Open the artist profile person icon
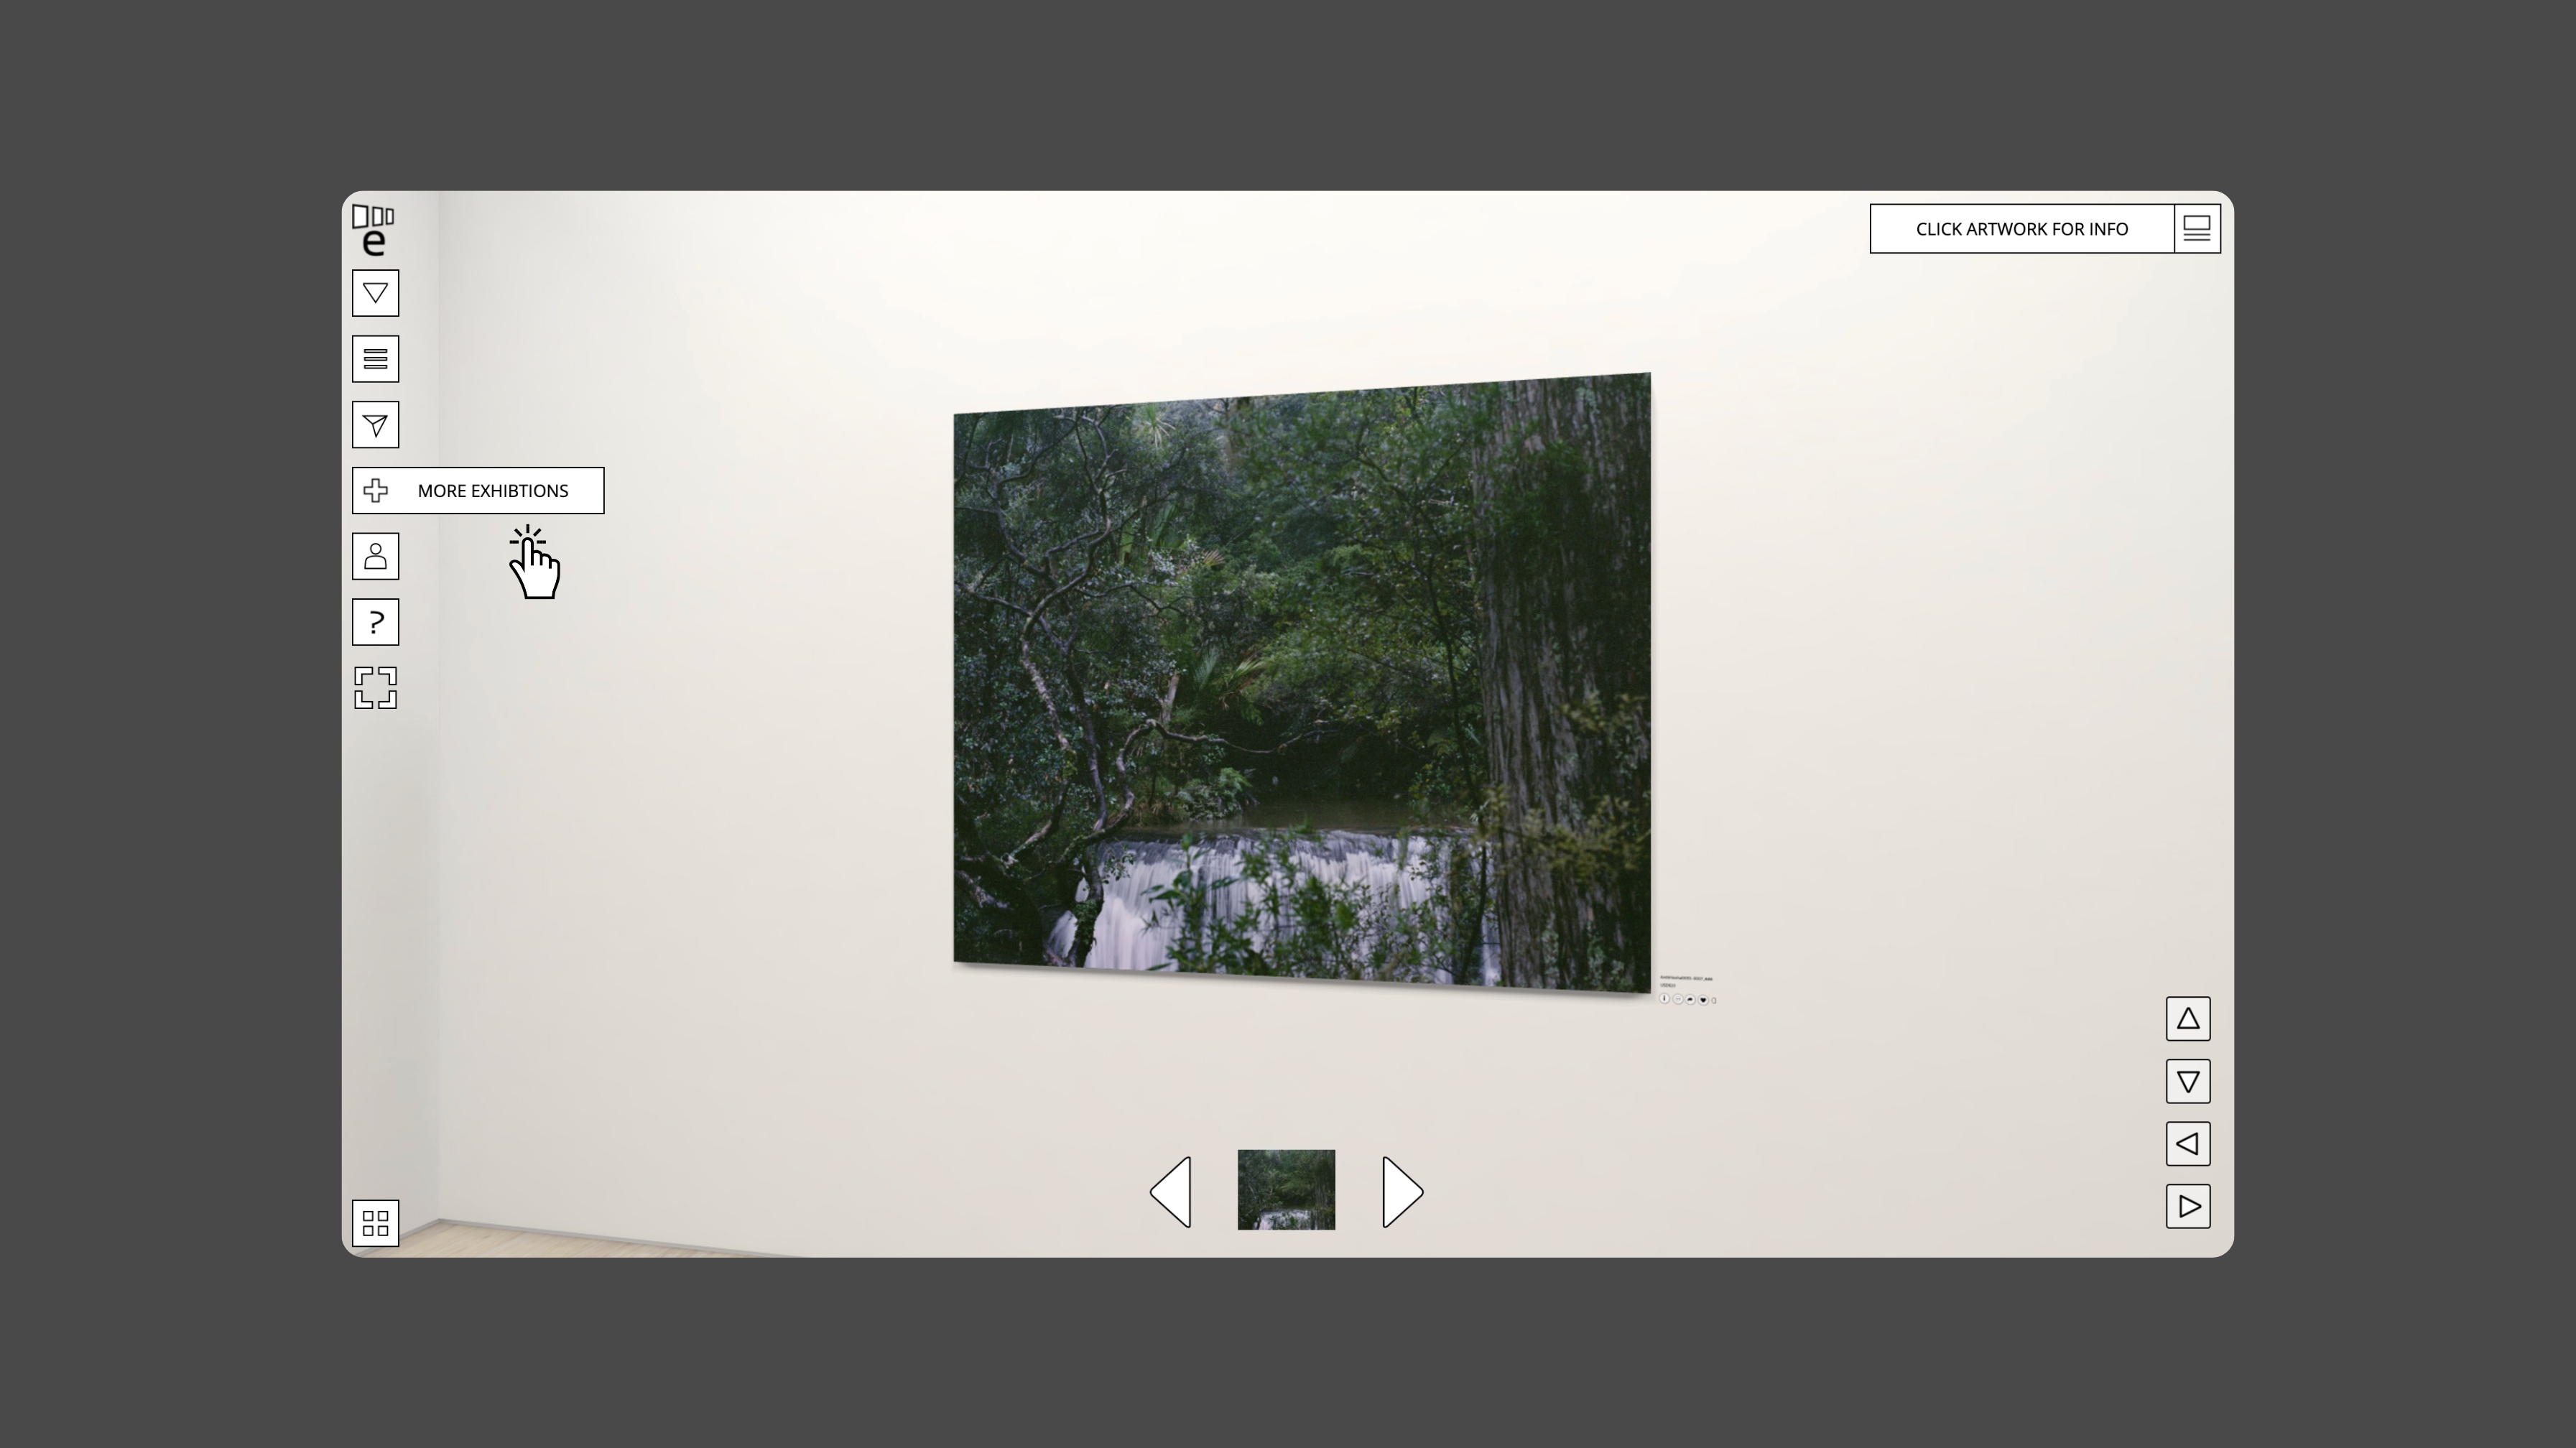Image resolution: width=2576 pixels, height=1448 pixels. tap(375, 556)
